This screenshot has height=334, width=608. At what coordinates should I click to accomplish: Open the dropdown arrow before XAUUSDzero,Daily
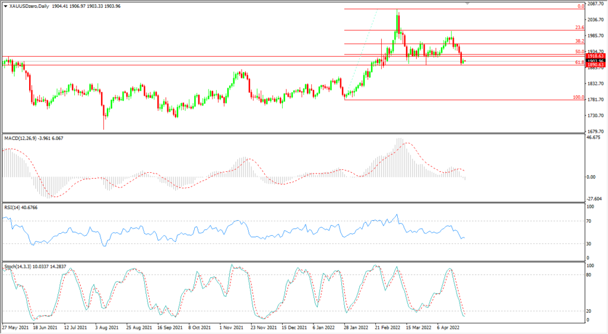(x=5, y=6)
